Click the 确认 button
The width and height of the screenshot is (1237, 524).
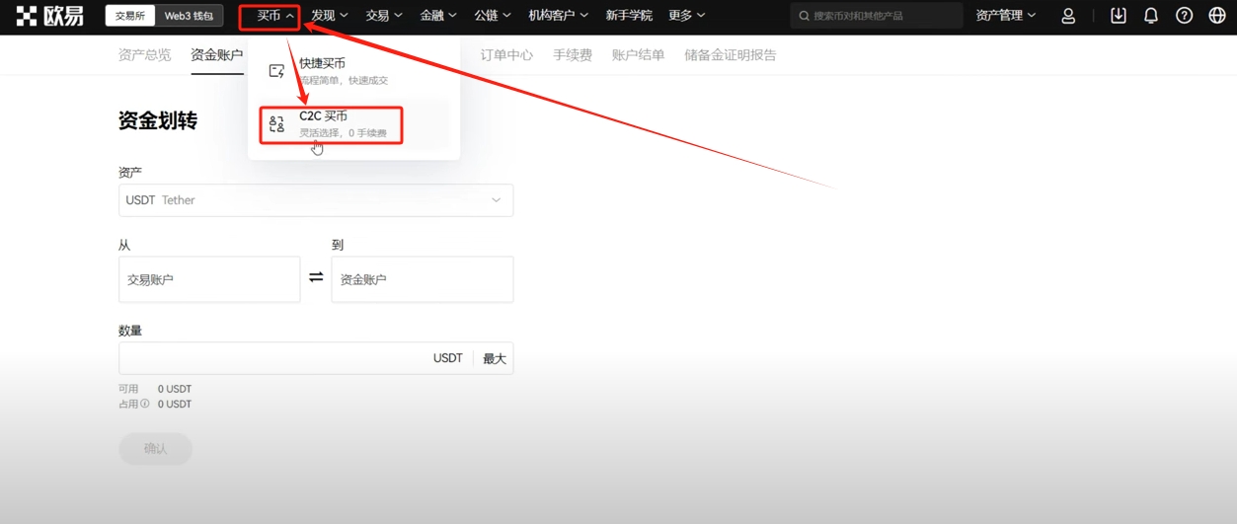pyautogui.click(x=155, y=448)
